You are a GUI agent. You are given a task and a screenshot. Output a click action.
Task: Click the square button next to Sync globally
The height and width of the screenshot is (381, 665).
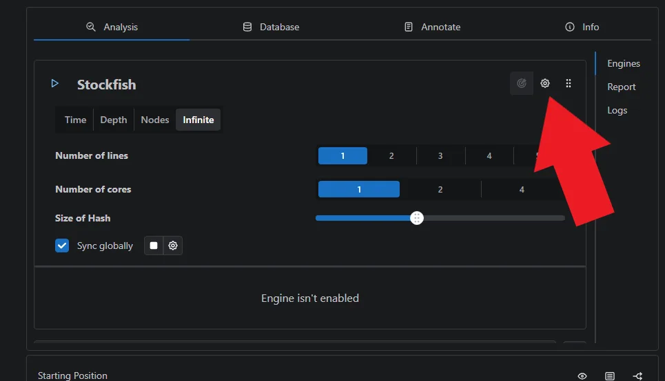[x=154, y=246]
